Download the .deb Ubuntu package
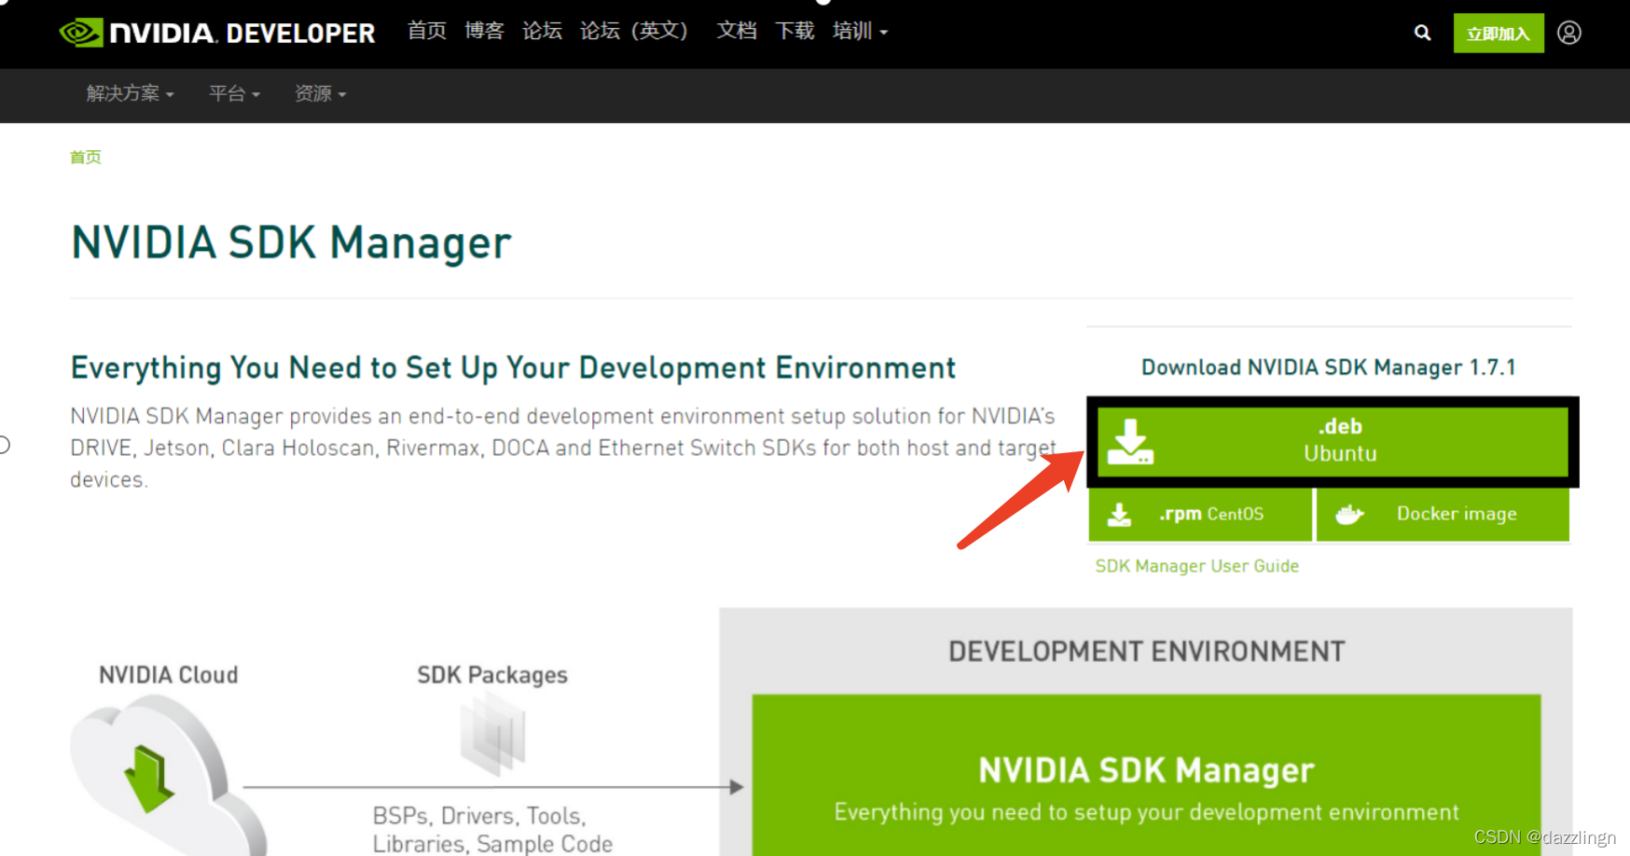Viewport: 1630px width, 856px height. pyautogui.click(x=1333, y=441)
